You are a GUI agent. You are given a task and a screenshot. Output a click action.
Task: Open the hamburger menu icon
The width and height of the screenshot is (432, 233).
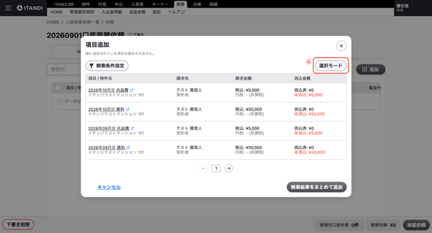pos(8,8)
